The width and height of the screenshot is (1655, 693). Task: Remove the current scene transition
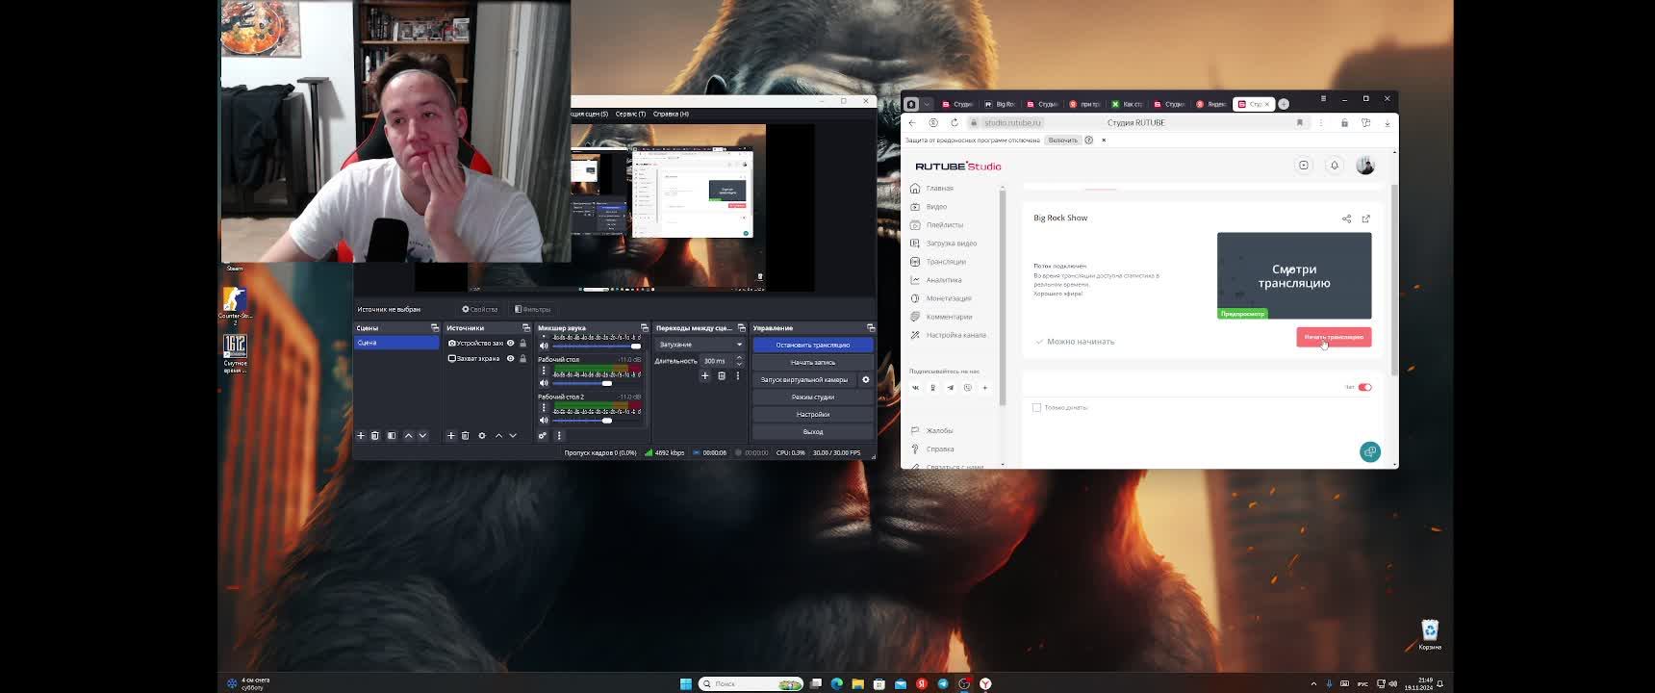[722, 375]
